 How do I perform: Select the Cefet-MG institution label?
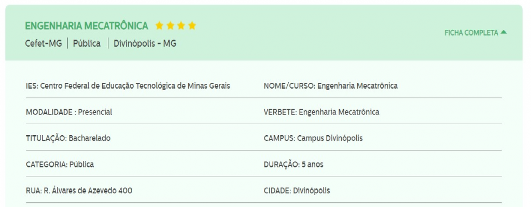pos(44,43)
